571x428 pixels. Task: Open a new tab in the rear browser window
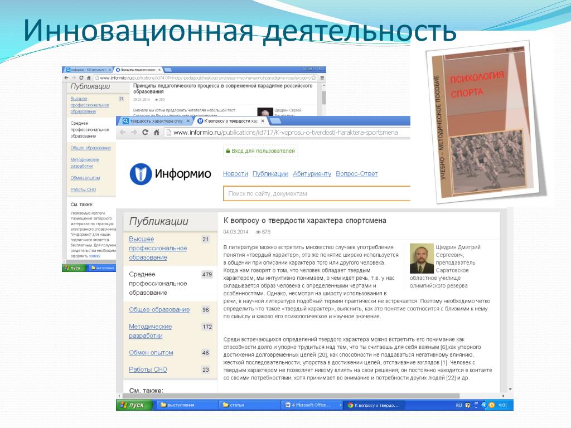coord(167,70)
